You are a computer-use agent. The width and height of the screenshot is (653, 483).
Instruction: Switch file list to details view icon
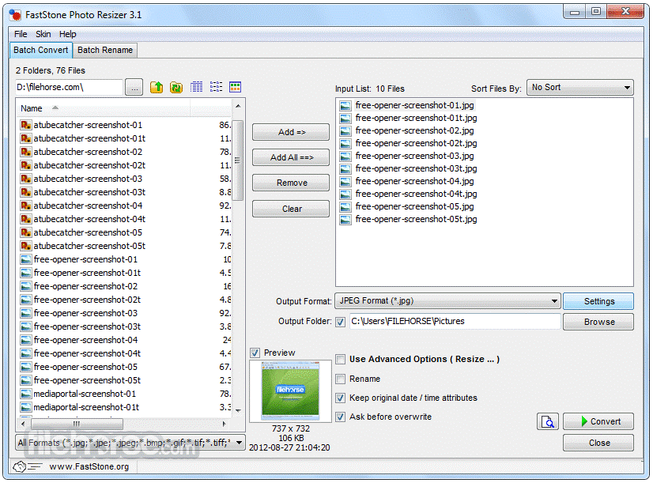[x=197, y=88]
